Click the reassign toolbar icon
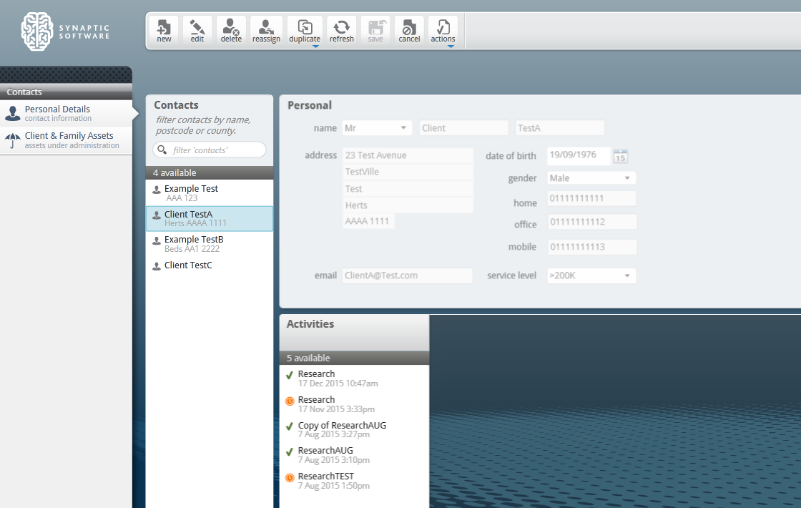This screenshot has height=508, width=801. 266,31
